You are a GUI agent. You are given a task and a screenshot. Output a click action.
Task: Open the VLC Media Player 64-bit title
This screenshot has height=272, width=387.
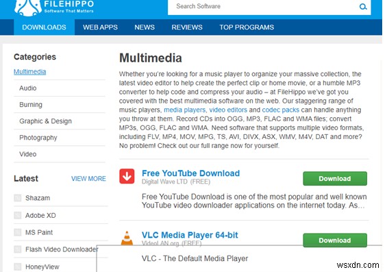[x=190, y=235]
